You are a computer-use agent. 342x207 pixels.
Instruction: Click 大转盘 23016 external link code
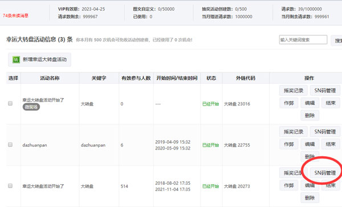[x=237, y=104]
